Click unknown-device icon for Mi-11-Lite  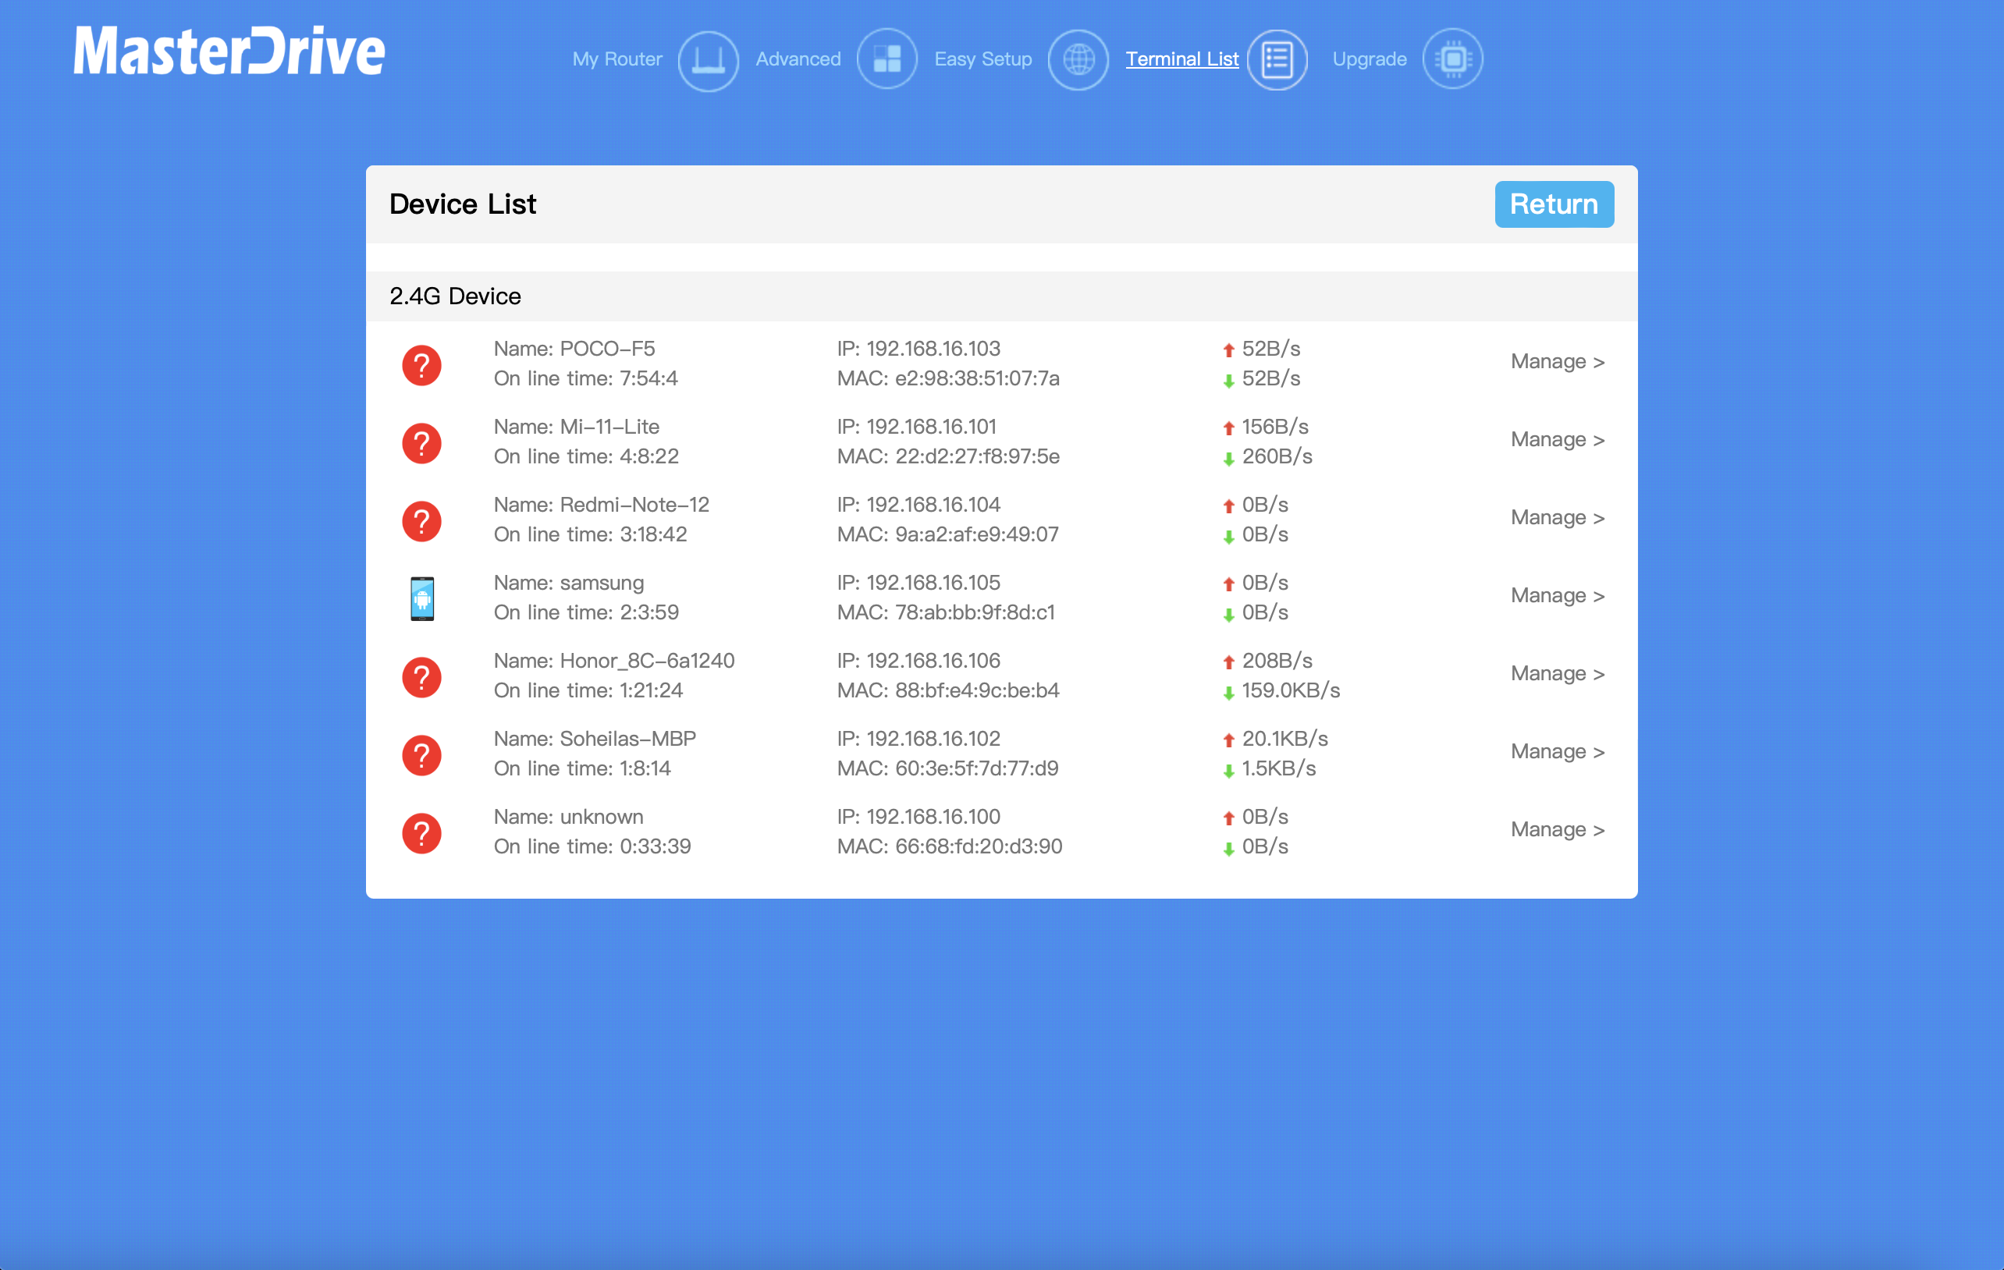[422, 443]
